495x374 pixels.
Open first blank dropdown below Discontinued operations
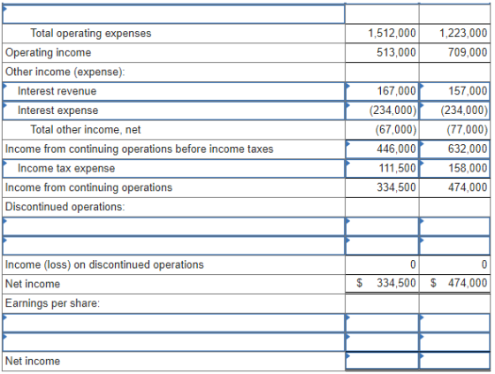click(173, 226)
